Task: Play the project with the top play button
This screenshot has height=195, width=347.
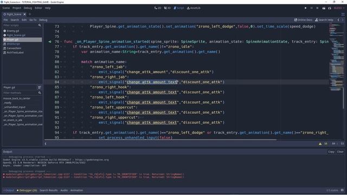Action: click(x=306, y=8)
